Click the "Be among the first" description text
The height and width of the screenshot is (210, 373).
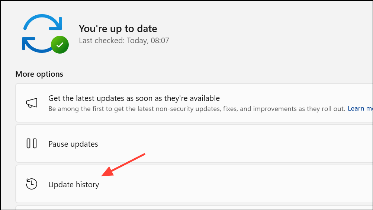tap(197, 109)
